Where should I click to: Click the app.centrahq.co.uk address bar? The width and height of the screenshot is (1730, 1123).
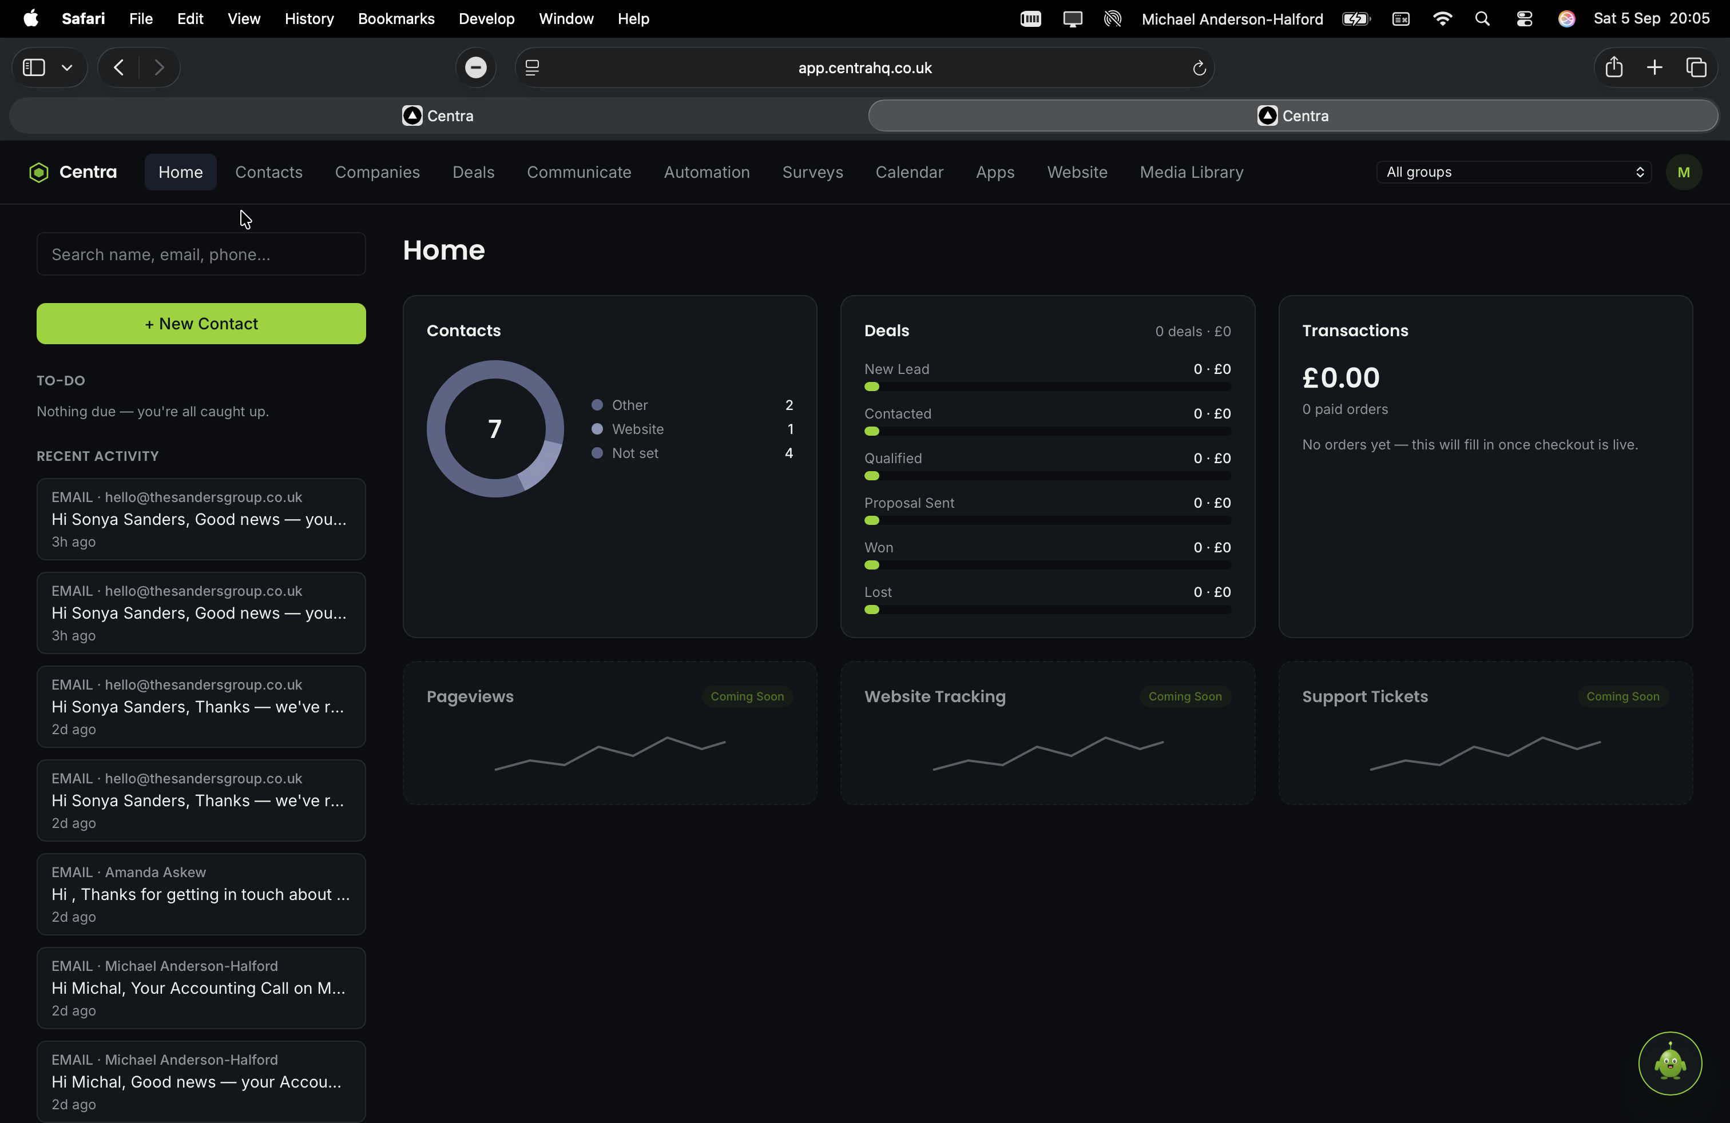(864, 67)
